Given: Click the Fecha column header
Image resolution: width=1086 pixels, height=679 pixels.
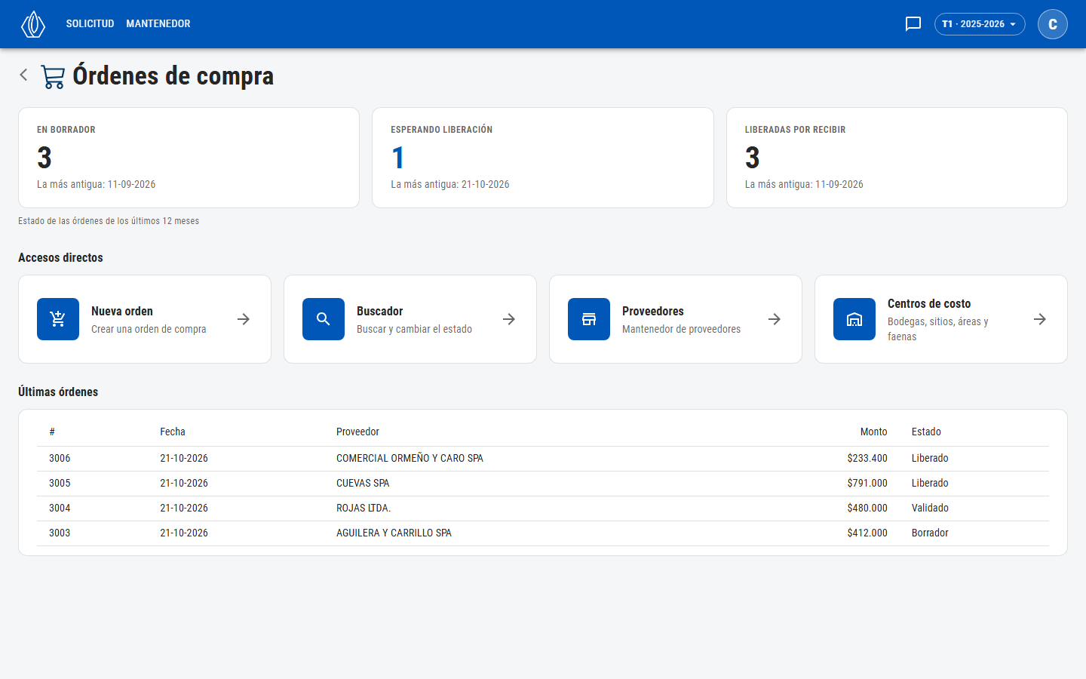Looking at the screenshot, I should click(173, 432).
